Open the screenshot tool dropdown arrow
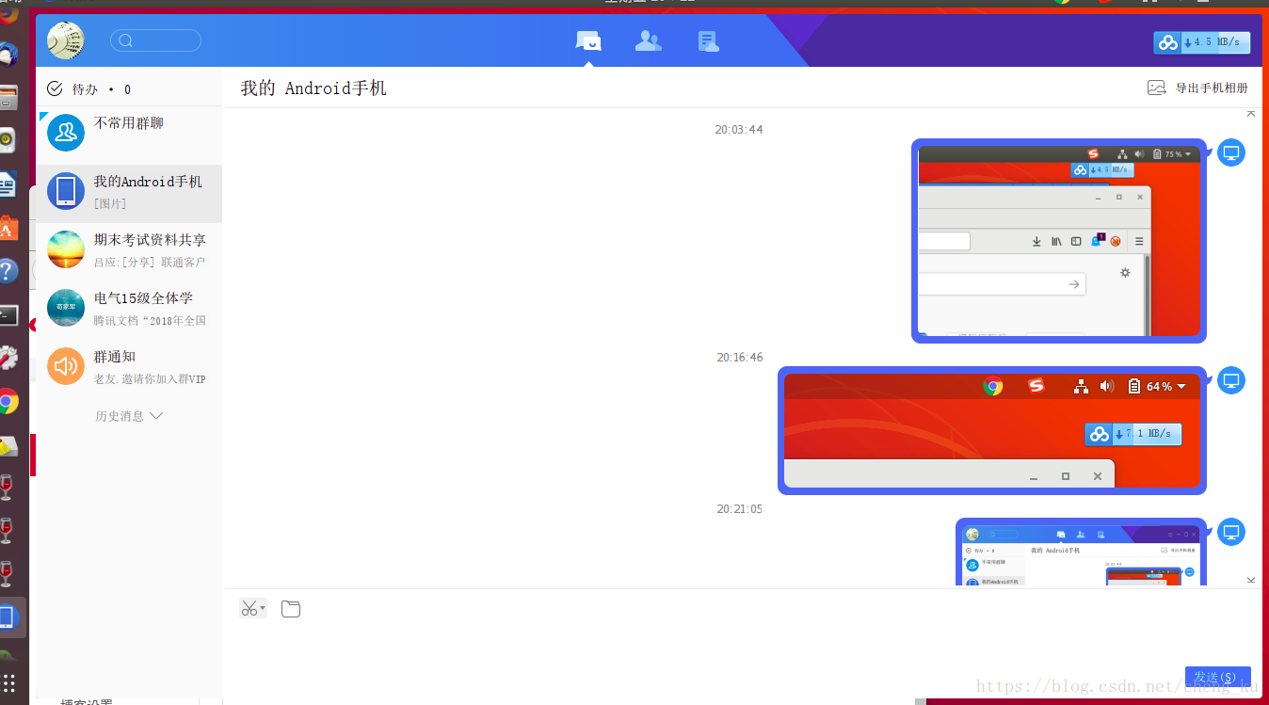Viewport: 1269px width, 705px height. tap(263, 608)
